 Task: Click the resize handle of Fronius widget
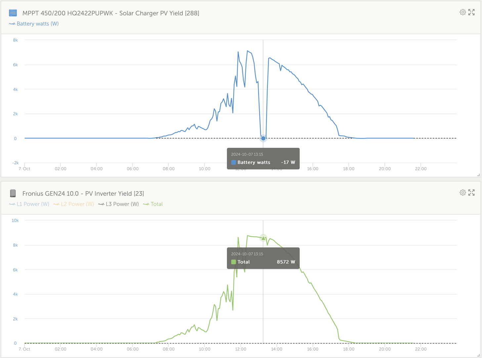click(x=478, y=355)
